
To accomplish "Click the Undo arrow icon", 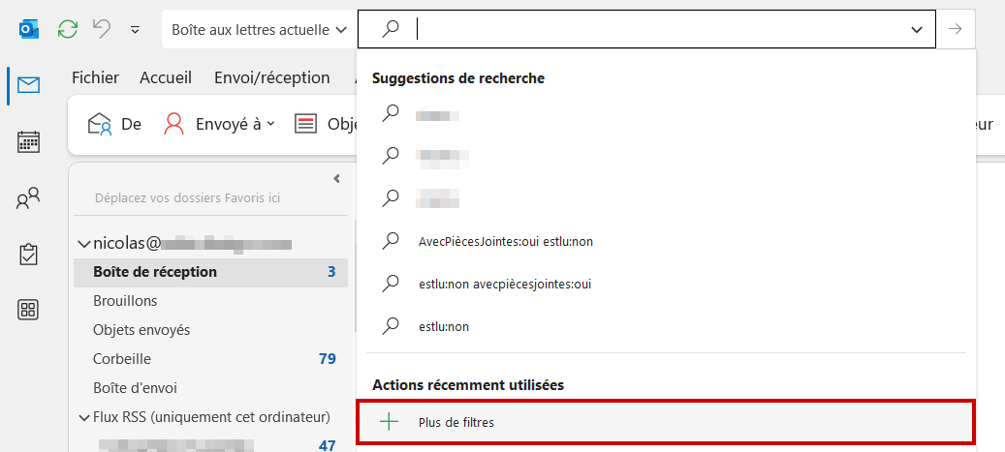I will tap(102, 29).
